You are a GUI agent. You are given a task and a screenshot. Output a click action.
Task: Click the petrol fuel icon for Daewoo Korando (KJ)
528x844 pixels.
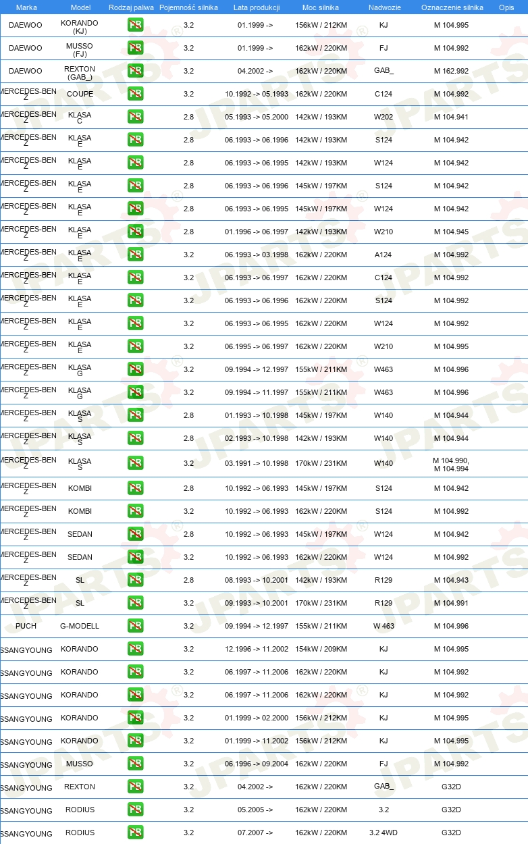point(135,26)
